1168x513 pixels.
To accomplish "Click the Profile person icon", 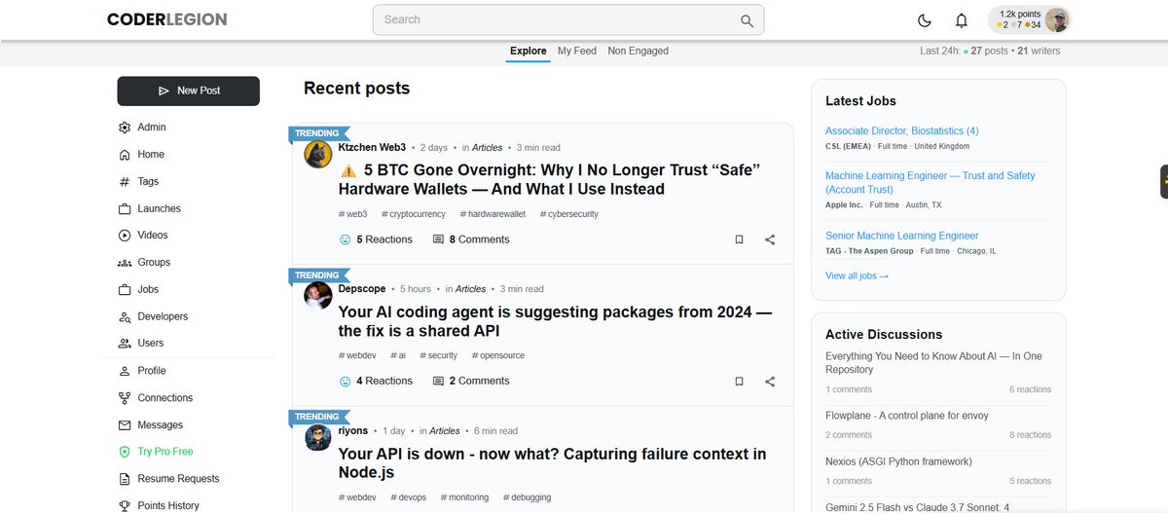I will (125, 371).
